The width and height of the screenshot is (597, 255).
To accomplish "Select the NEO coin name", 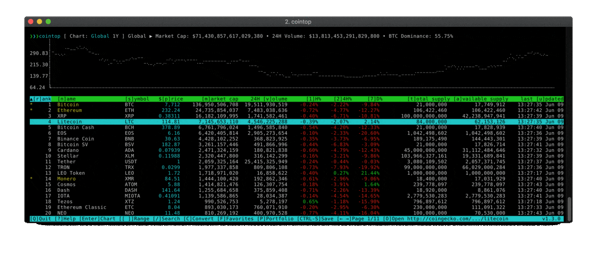I will (62, 213).
